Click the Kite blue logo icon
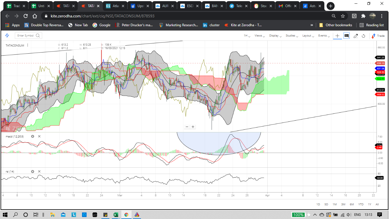This screenshot has width=389, height=219. point(7,35)
